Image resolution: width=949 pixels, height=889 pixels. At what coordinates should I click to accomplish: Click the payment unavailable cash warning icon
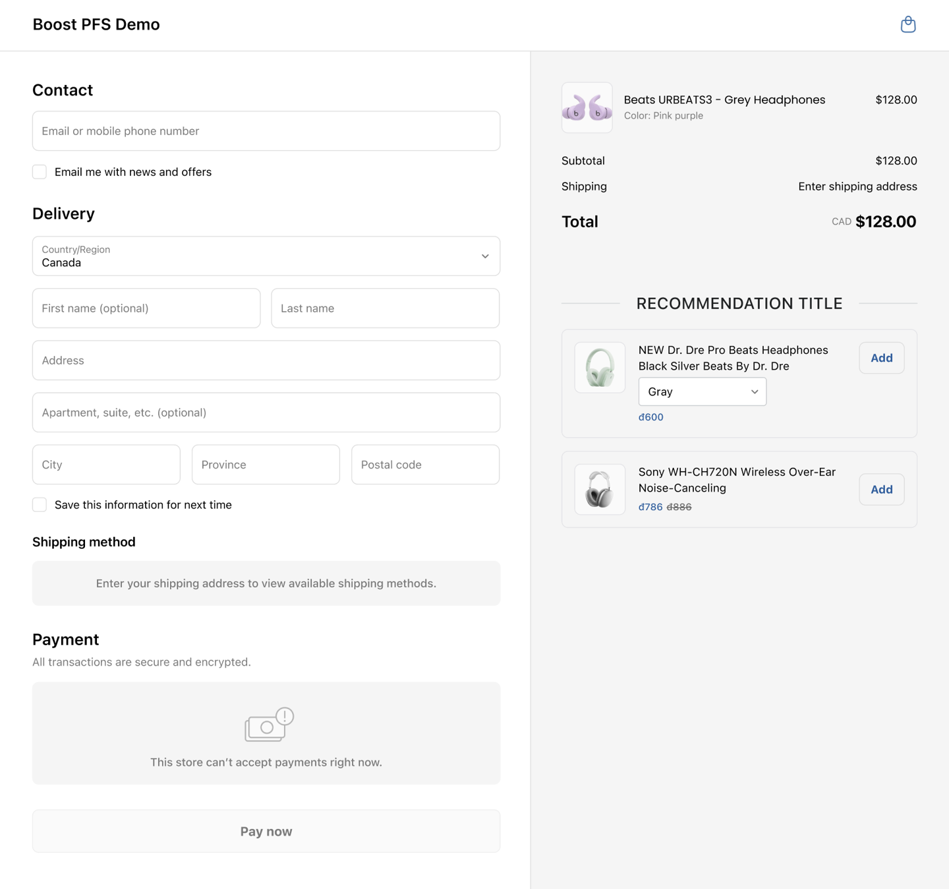click(x=269, y=725)
